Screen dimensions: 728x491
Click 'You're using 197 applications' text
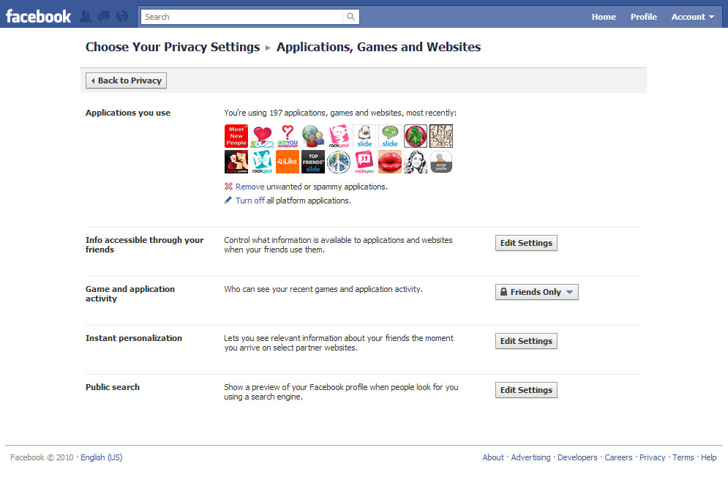[340, 113]
